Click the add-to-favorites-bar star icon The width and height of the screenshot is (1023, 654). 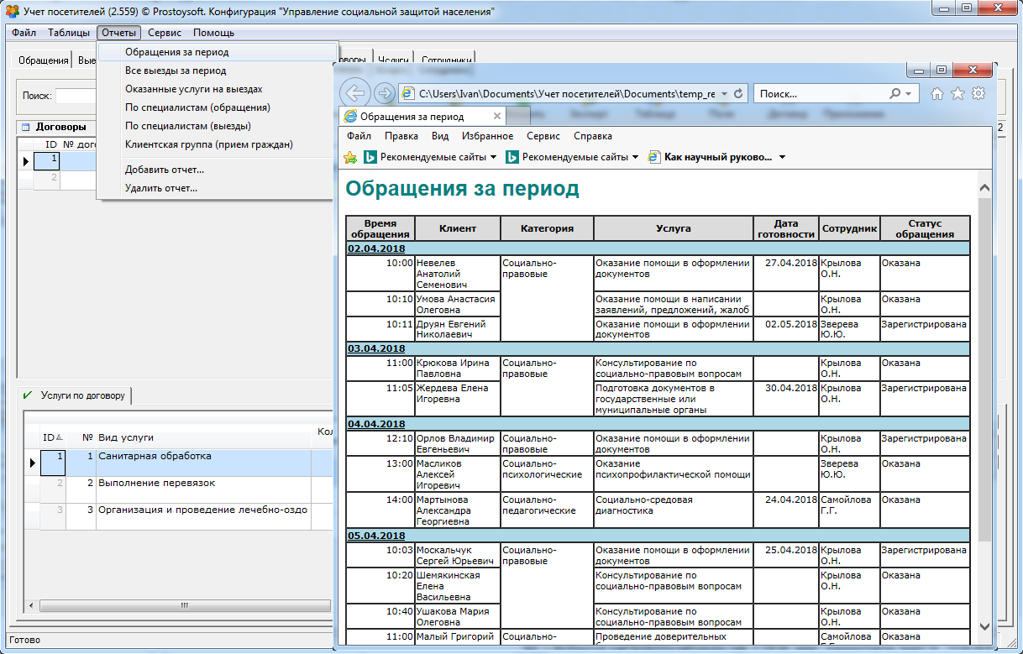351,157
